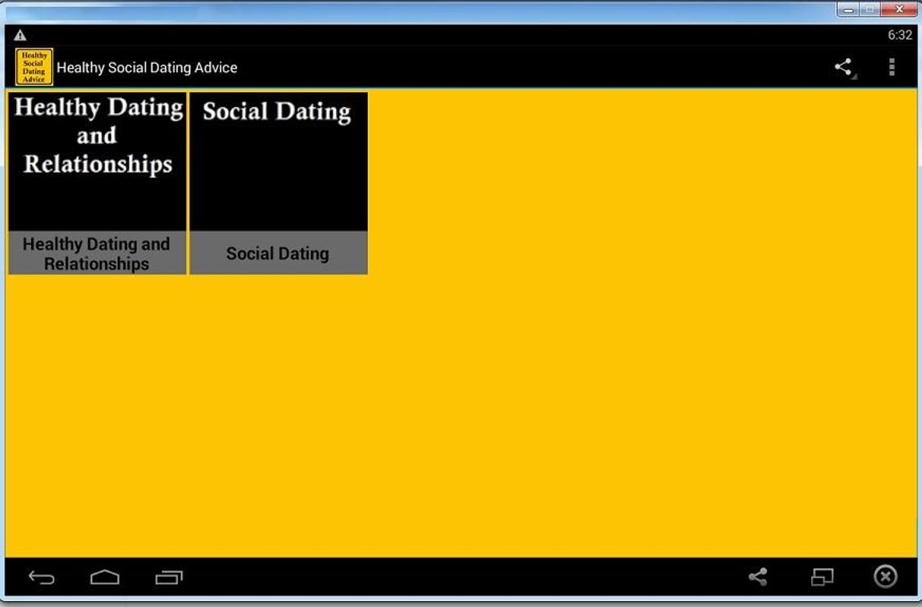Minimize the emulator window
This screenshot has height=607, width=922.
[848, 10]
